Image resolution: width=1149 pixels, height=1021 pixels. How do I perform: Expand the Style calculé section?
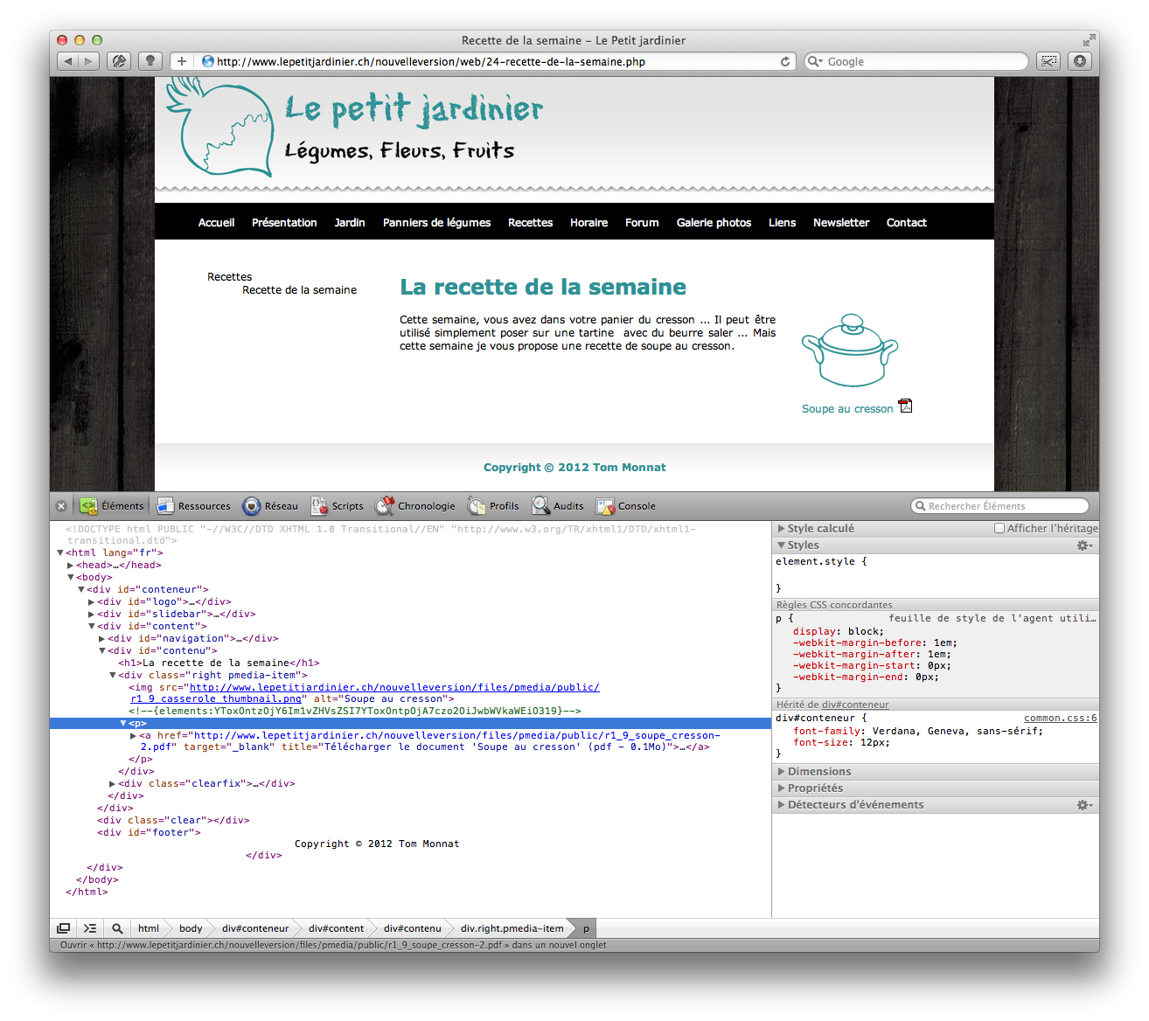point(781,528)
